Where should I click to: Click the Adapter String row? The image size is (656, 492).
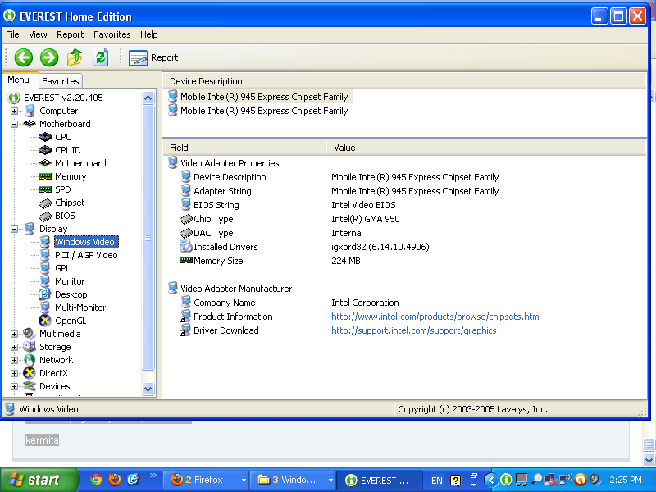click(404, 191)
